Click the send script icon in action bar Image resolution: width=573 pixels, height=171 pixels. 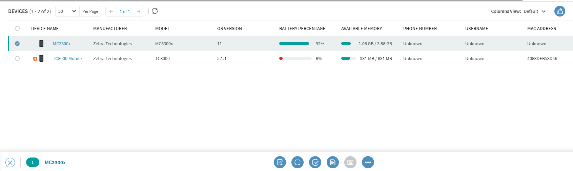click(x=280, y=162)
